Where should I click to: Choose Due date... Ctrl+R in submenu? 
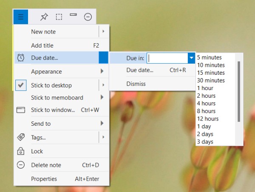(x=153, y=70)
